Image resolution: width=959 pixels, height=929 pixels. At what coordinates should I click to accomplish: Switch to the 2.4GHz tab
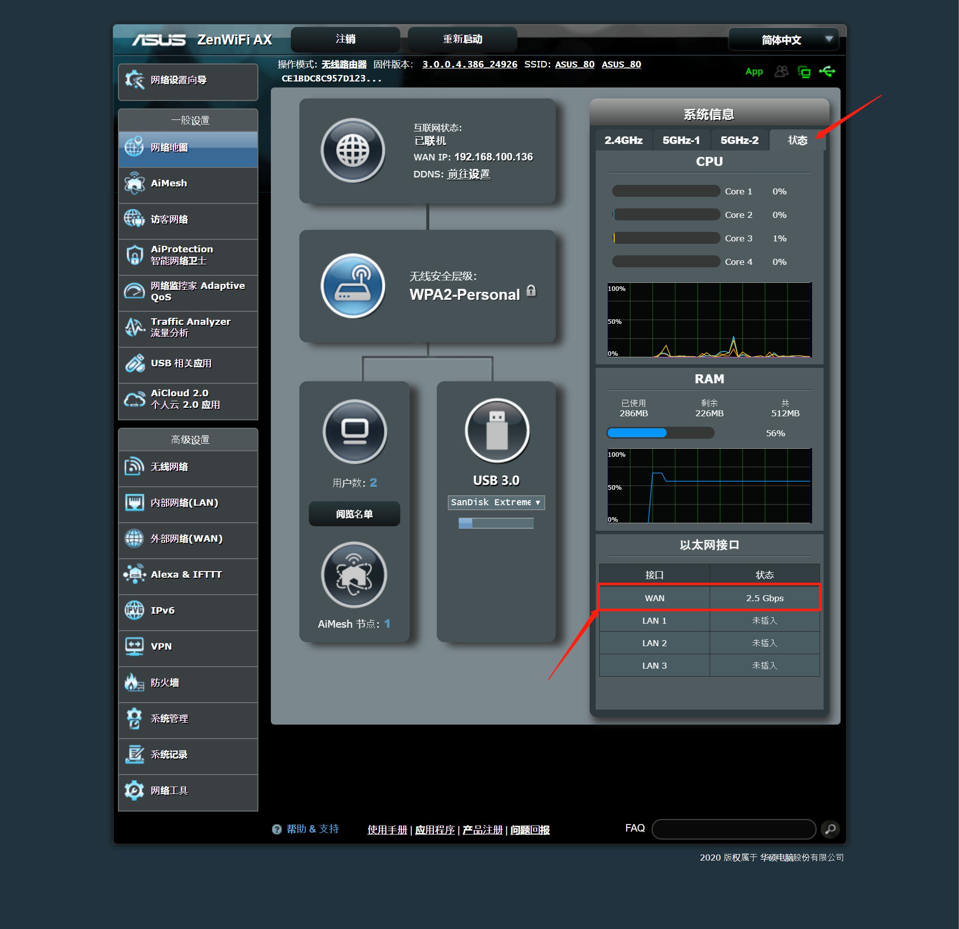623,140
